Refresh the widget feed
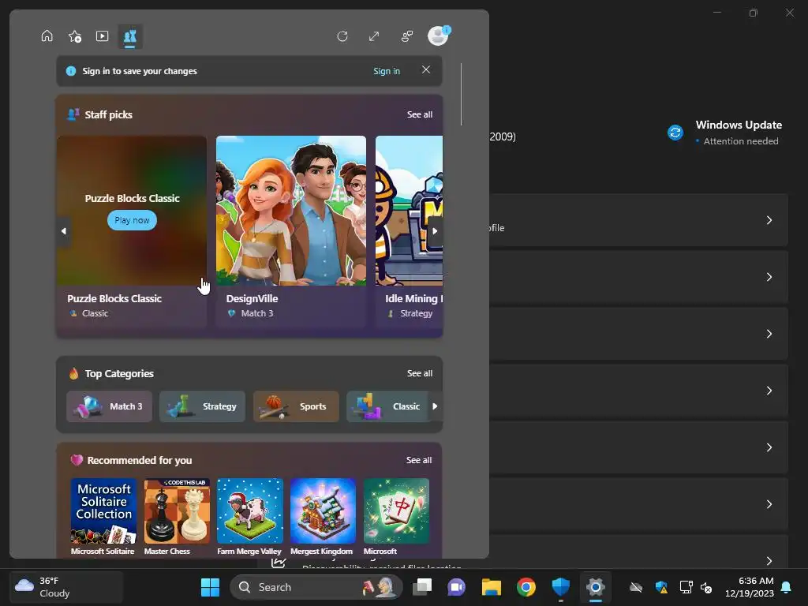Screen dimensions: 808x606 coord(342,36)
